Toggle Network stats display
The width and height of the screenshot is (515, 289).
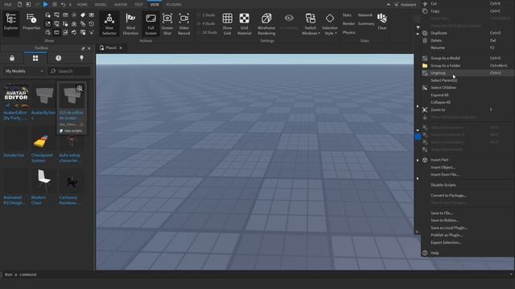(x=365, y=15)
